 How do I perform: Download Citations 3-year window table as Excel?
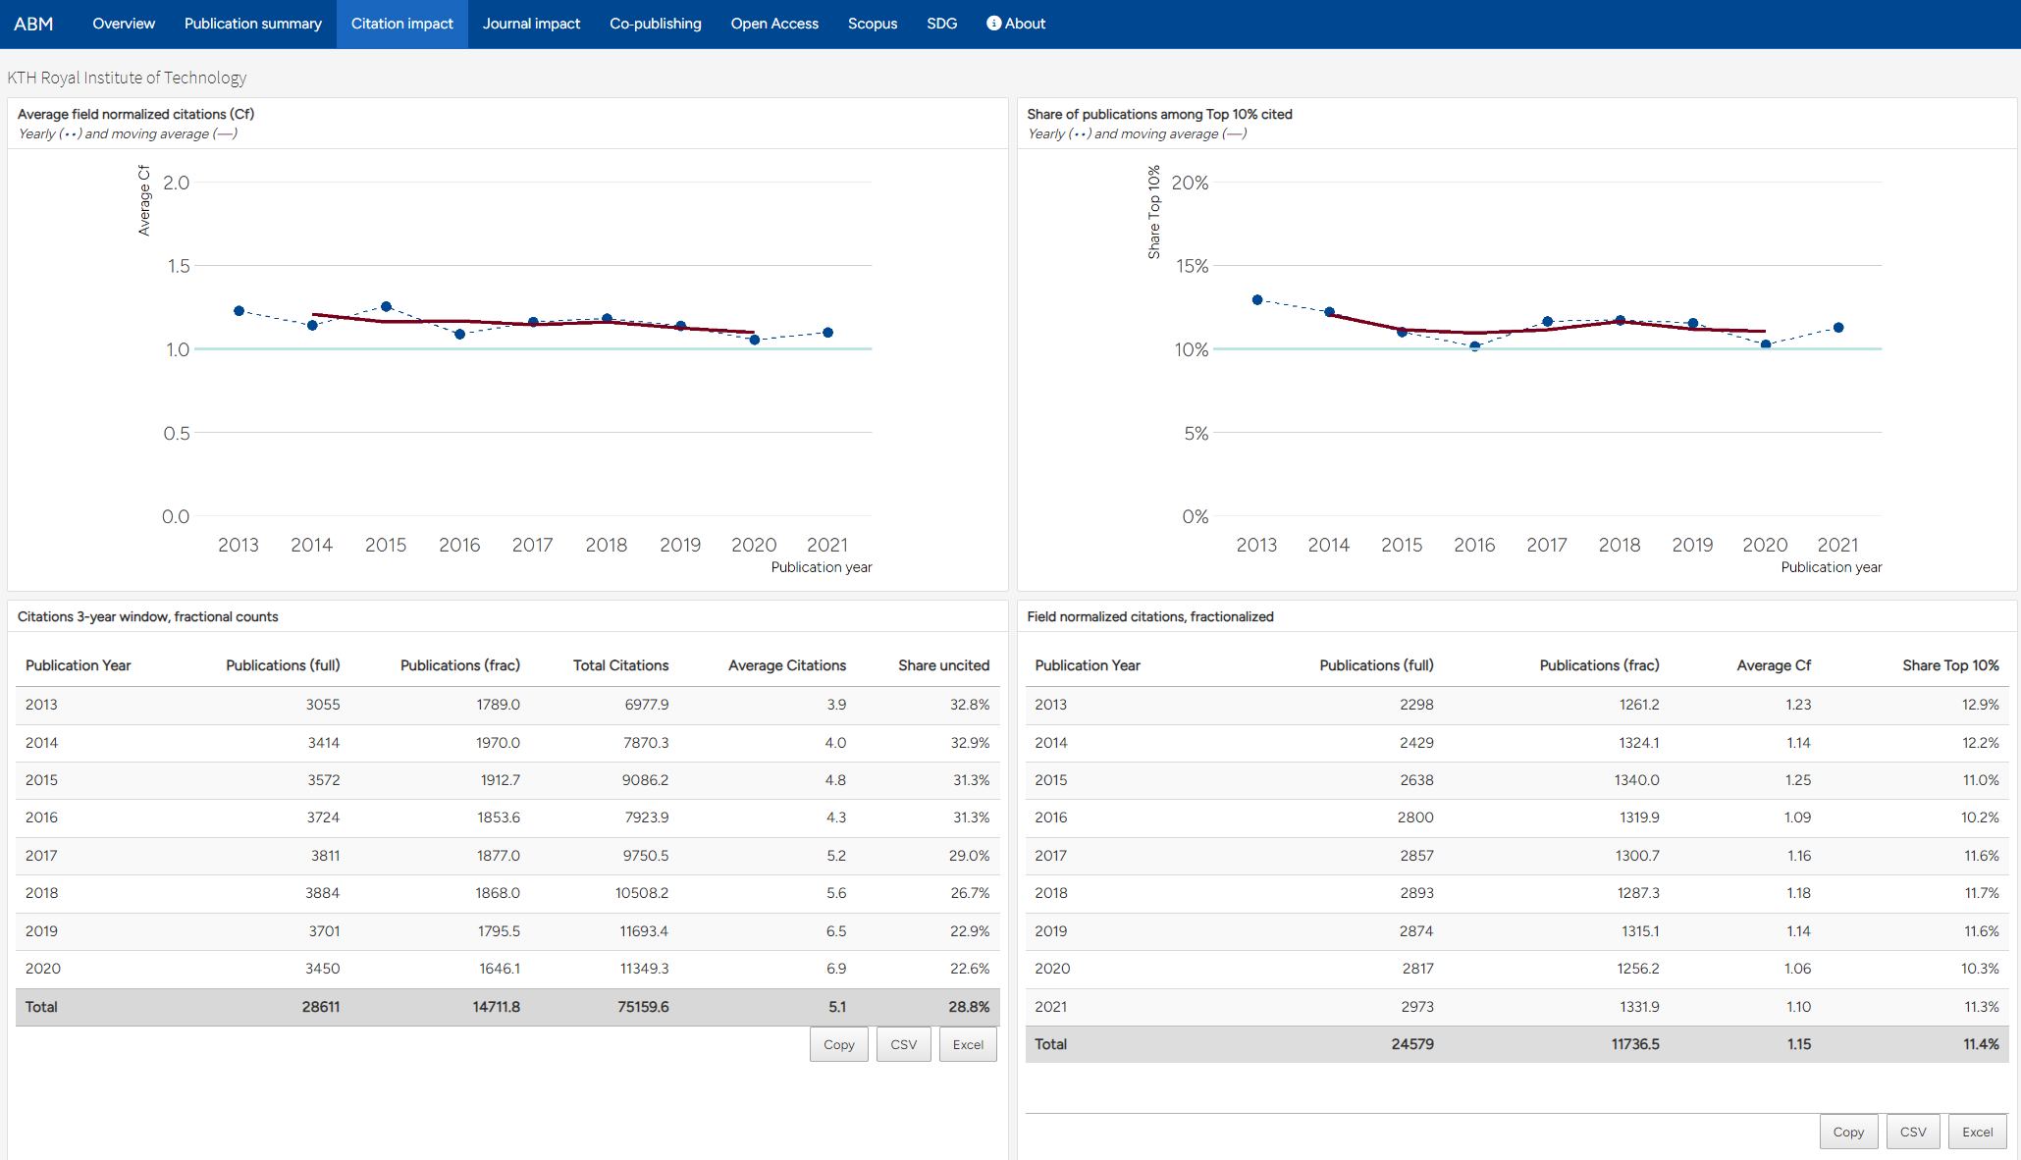(x=968, y=1044)
